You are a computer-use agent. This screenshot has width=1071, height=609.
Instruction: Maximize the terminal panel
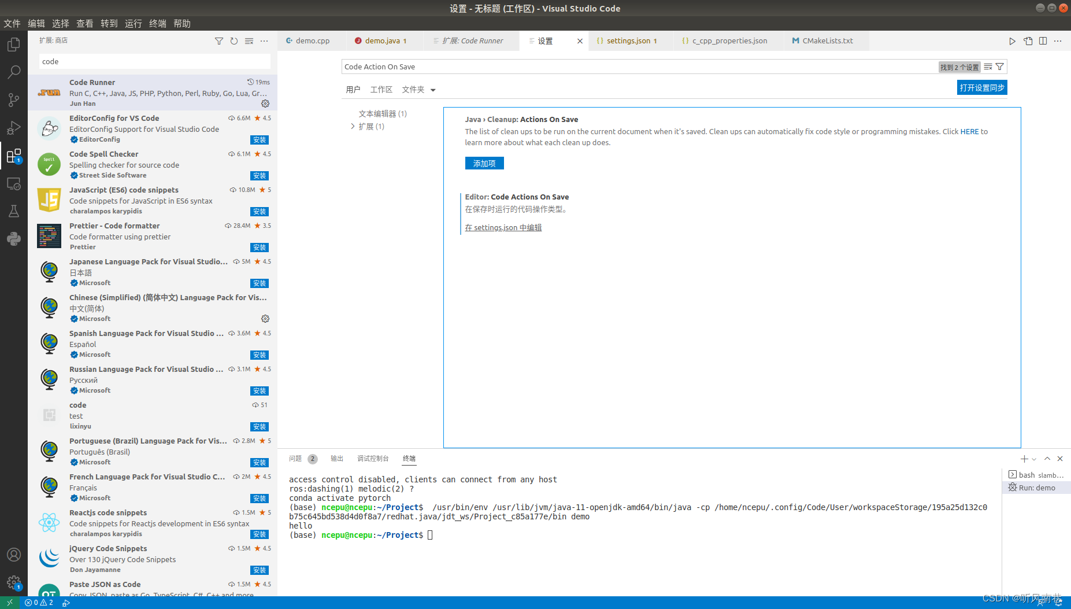1047,459
